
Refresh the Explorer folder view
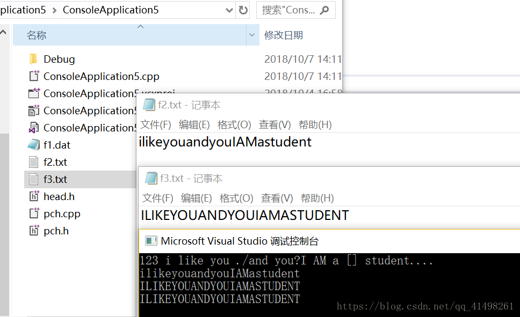click(x=243, y=10)
